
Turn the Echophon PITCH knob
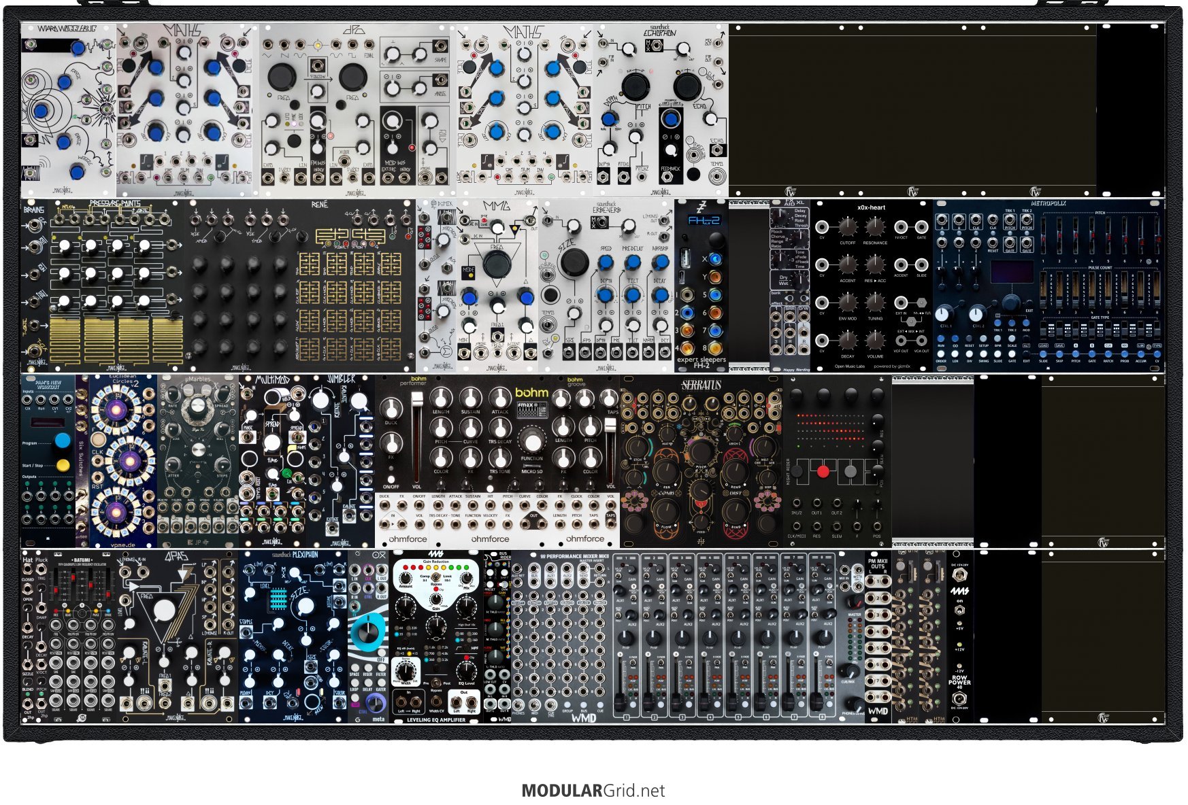(x=634, y=86)
